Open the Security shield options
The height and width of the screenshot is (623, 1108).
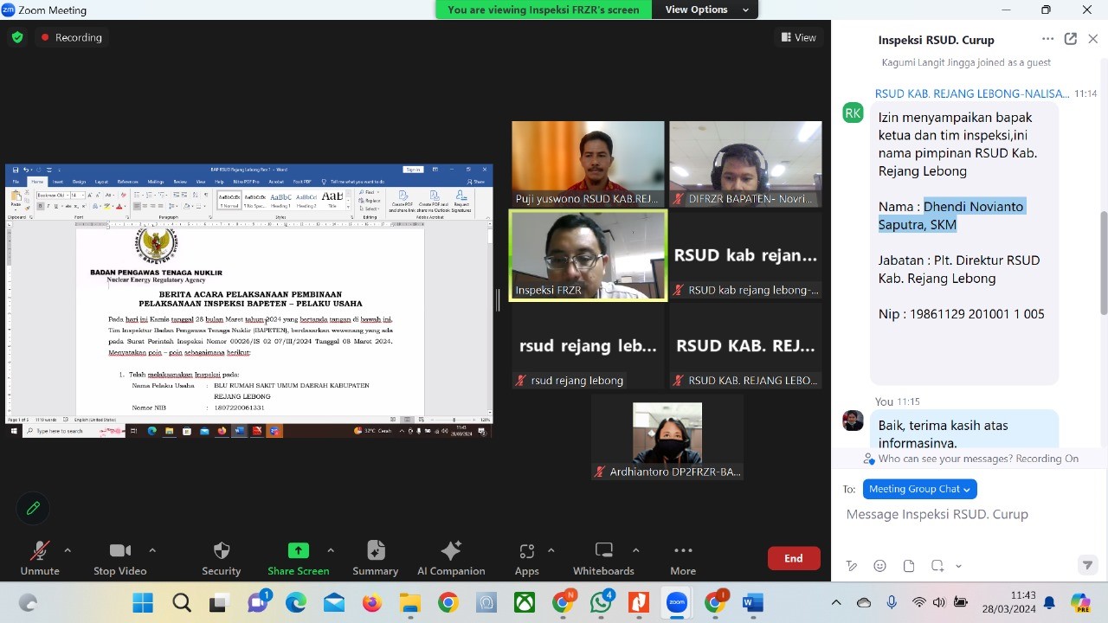(222, 558)
